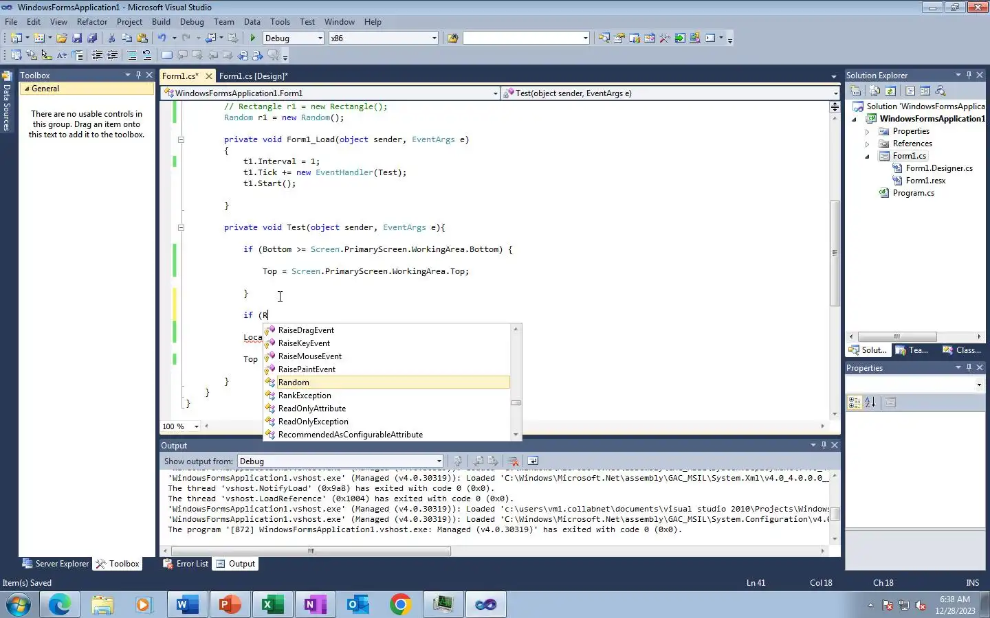Click the Open File folder icon
Screen dimensions: 990x618
point(62,38)
